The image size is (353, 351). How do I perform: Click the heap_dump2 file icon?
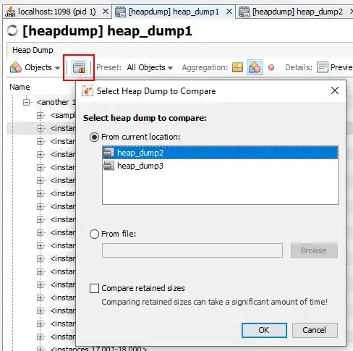(x=109, y=153)
